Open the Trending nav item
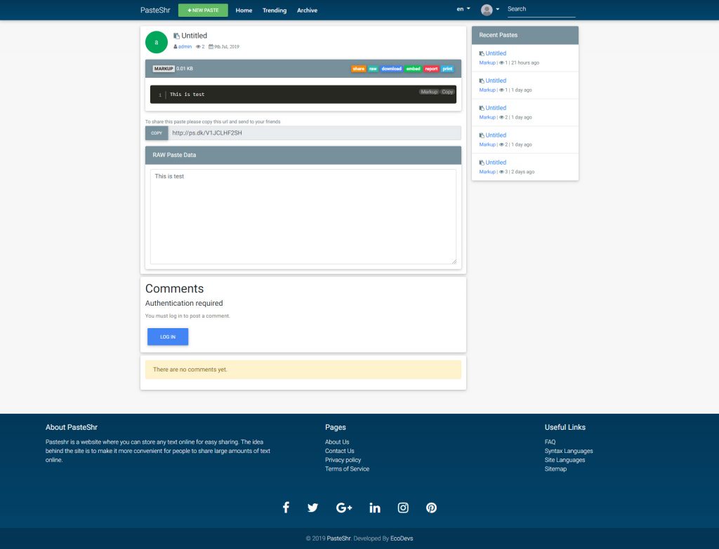Screen dimensions: 719x549 click(x=275, y=10)
